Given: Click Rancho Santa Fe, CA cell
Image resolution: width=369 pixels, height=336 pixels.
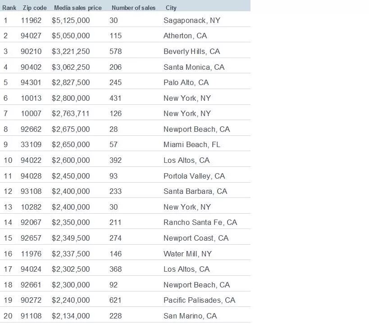Looking at the screenshot, I should [x=200, y=222].
